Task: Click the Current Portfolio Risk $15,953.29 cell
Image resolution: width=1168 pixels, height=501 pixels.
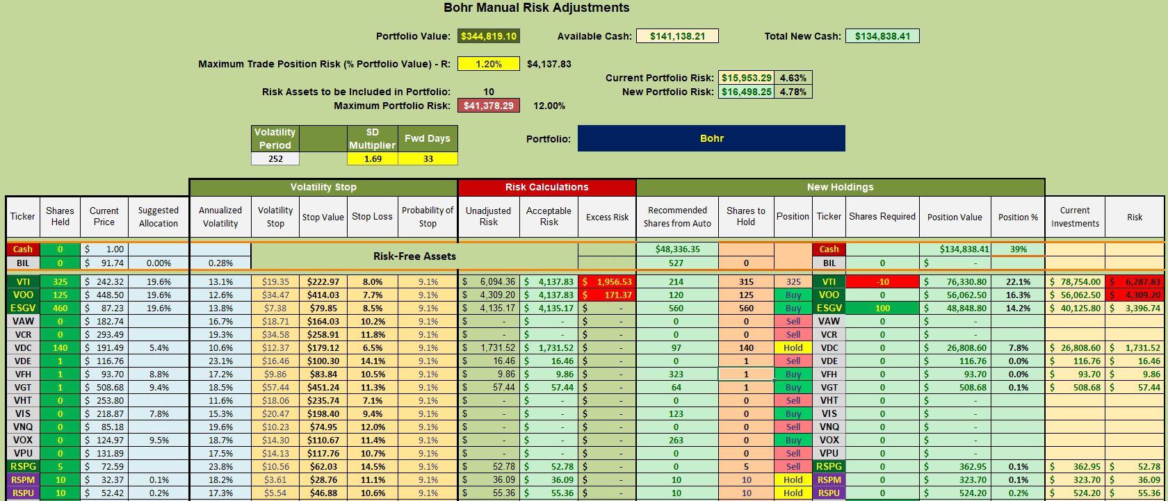Action: (x=747, y=78)
